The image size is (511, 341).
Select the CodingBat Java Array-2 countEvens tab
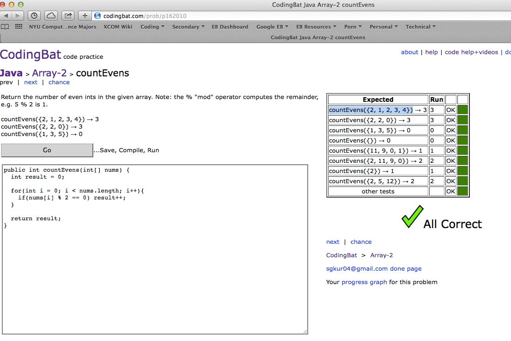tap(318, 37)
